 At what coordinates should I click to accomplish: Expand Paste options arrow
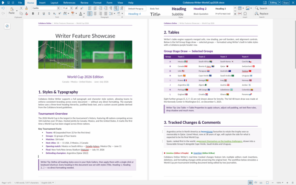click(17, 11)
